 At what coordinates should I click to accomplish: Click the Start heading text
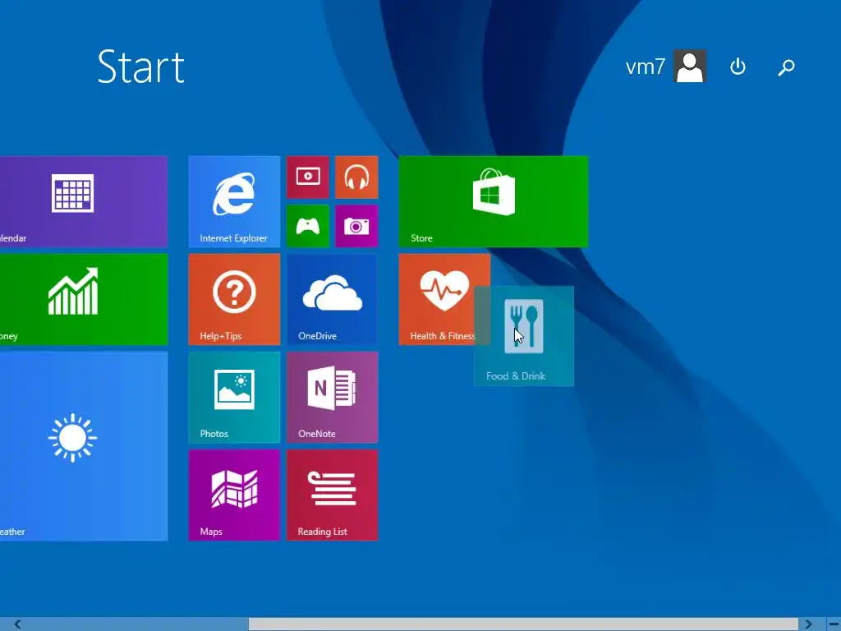pos(141,67)
